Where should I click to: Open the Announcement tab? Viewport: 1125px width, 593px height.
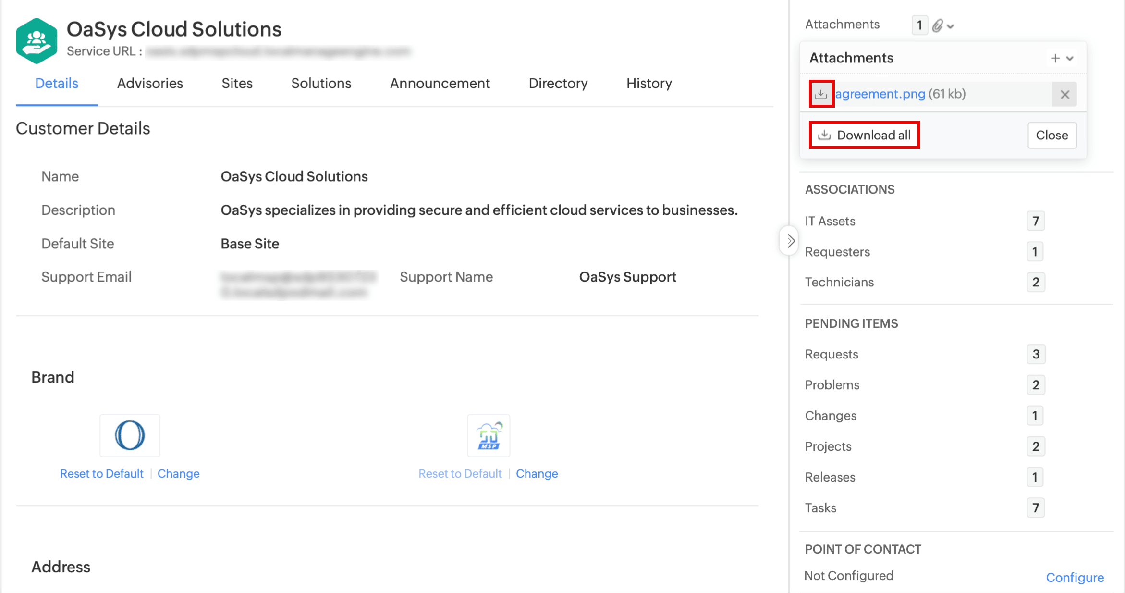(x=440, y=83)
